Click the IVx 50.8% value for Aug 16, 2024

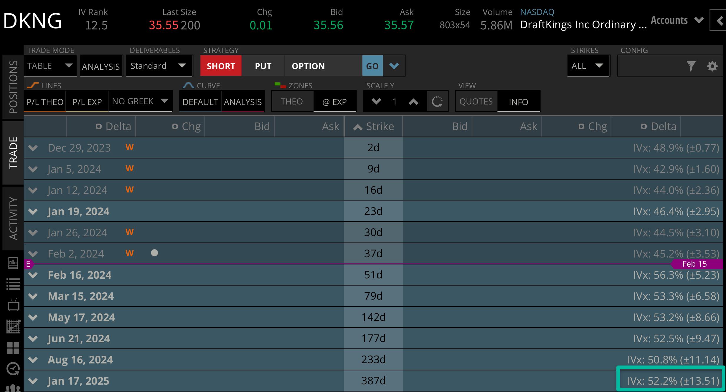tap(673, 360)
